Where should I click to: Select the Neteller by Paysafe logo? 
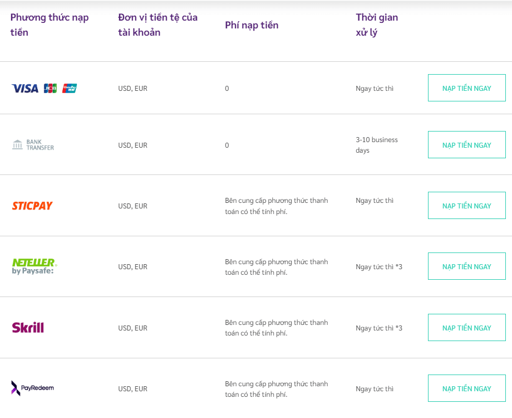[35, 266]
